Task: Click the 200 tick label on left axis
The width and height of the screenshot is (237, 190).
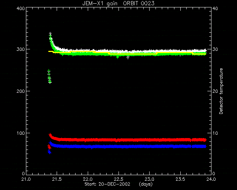Action: point(21,91)
